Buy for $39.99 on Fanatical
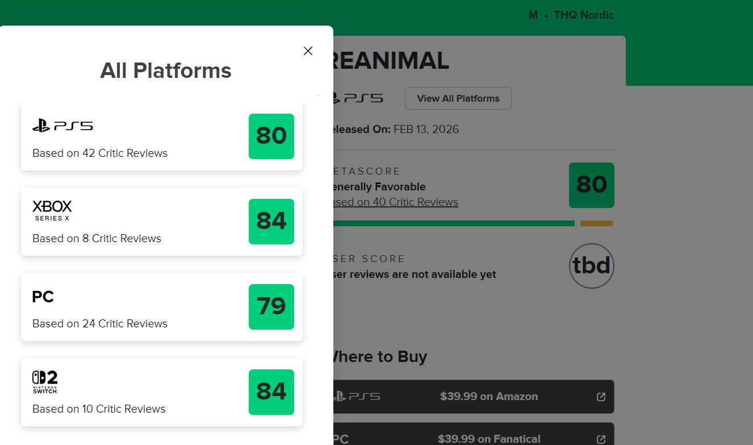This screenshot has width=753, height=445. tap(488, 439)
